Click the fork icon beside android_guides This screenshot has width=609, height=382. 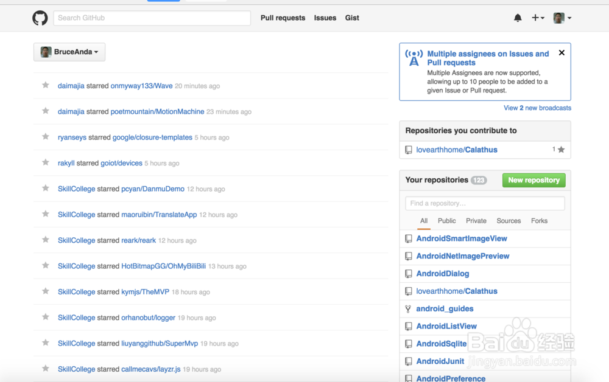[x=409, y=309]
